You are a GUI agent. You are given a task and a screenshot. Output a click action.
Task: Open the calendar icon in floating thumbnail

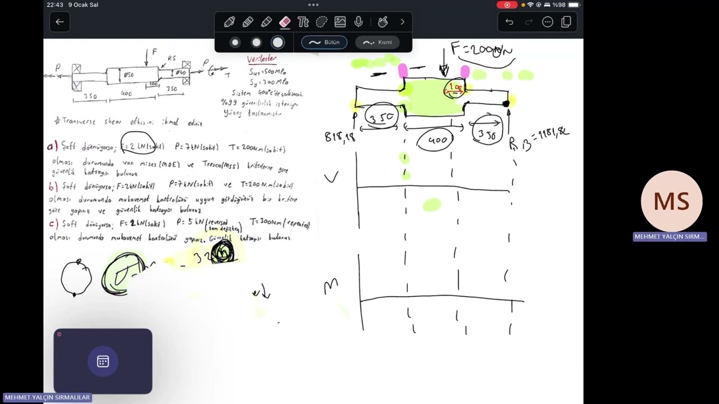point(103,361)
